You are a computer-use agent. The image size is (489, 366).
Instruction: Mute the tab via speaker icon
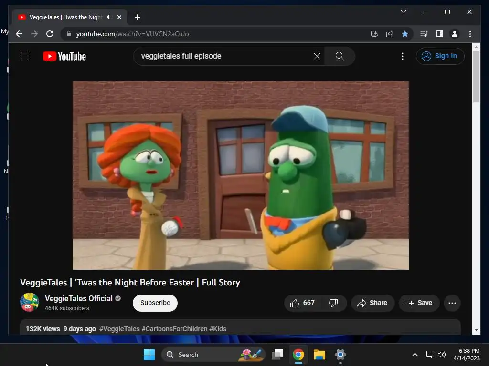click(109, 17)
